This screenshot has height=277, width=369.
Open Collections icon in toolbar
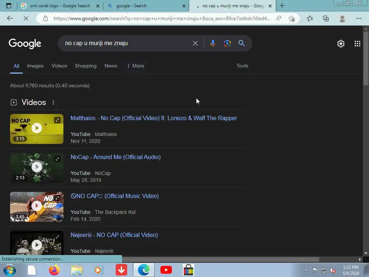click(x=326, y=18)
